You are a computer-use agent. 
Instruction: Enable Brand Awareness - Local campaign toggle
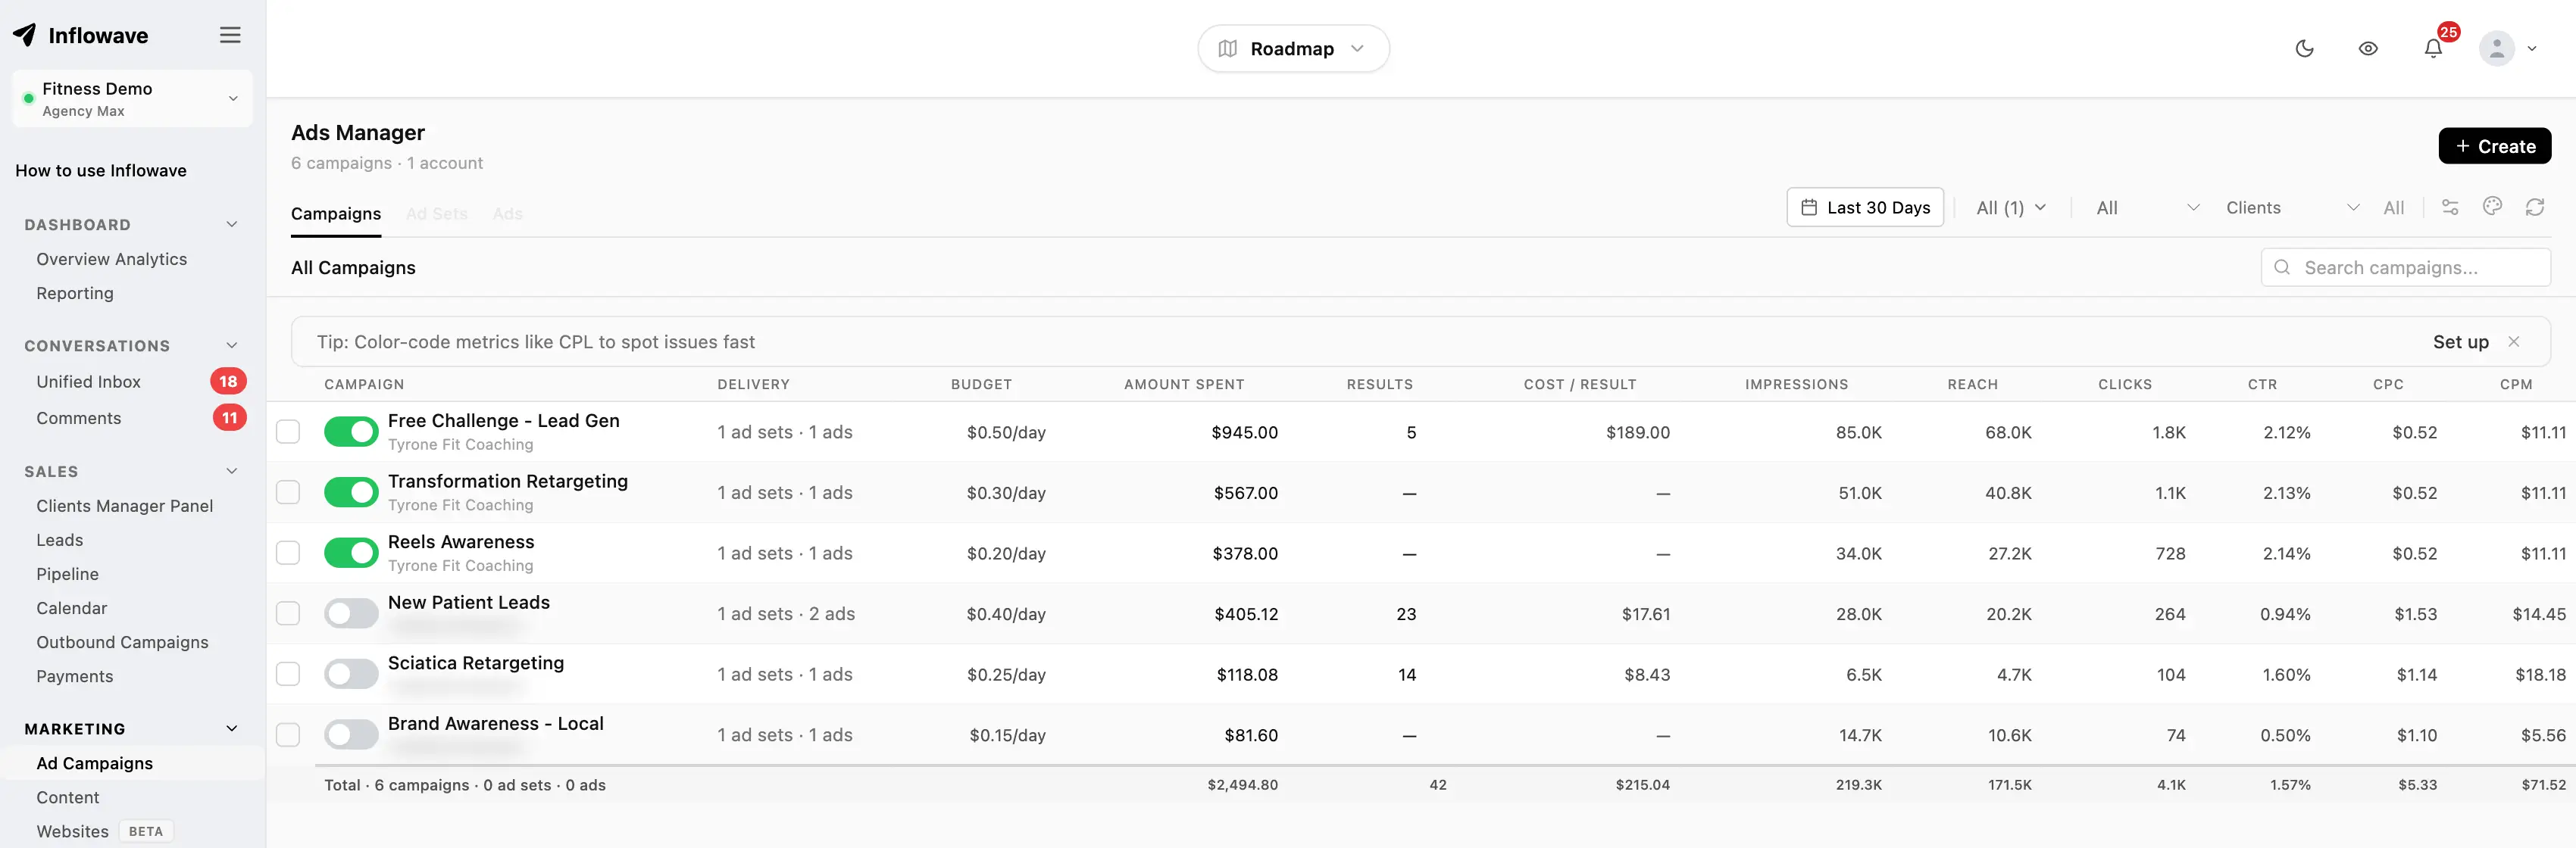[351, 734]
